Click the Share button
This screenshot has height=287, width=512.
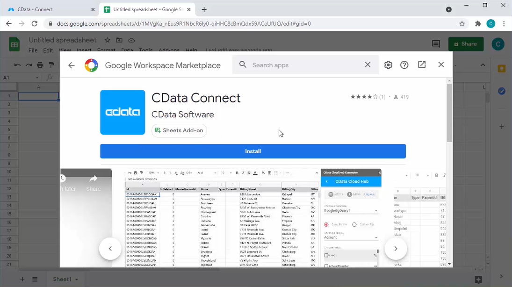pos(465,43)
